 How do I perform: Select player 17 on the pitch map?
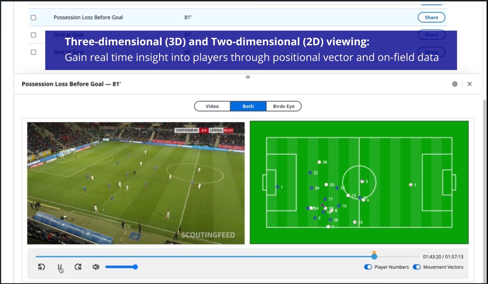pos(325,199)
